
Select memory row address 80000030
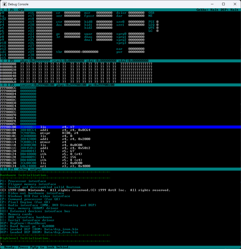point(8,73)
